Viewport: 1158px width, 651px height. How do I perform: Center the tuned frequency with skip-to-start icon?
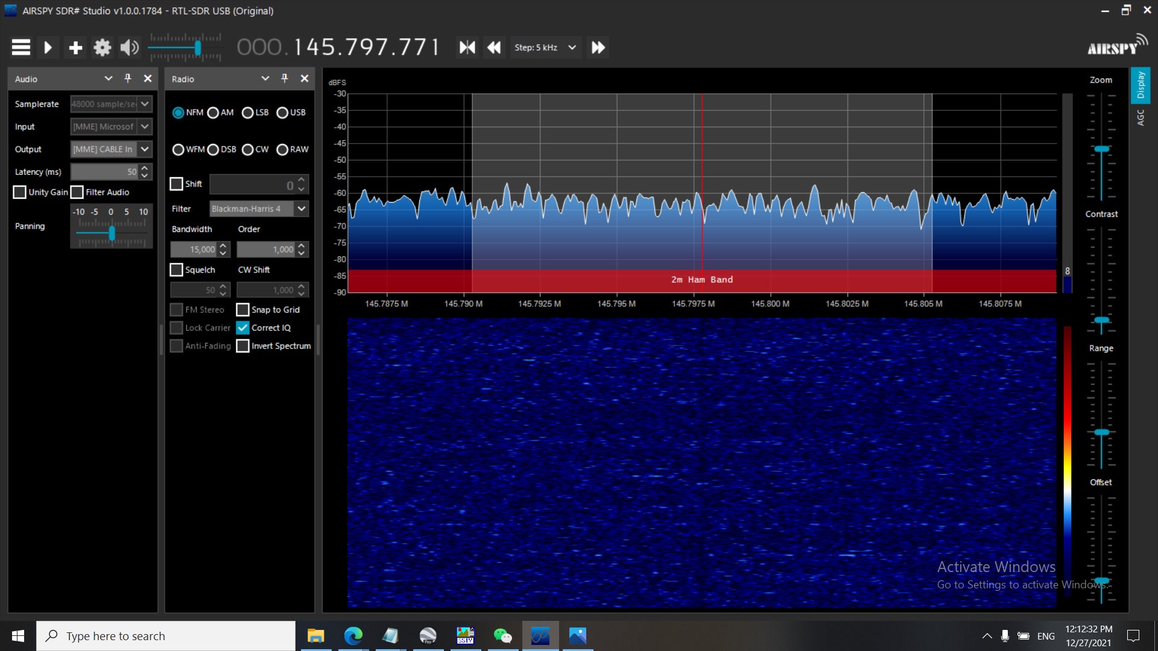click(467, 47)
